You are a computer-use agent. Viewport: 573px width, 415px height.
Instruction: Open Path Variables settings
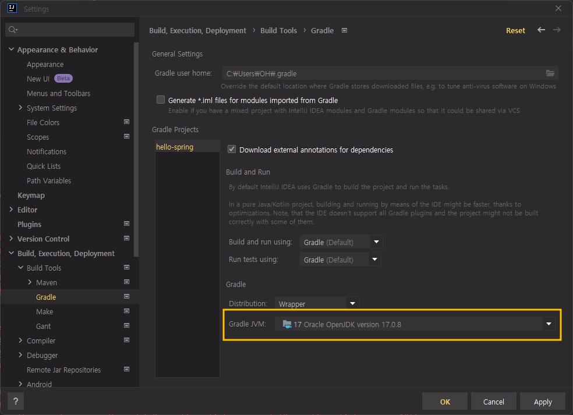pos(48,181)
